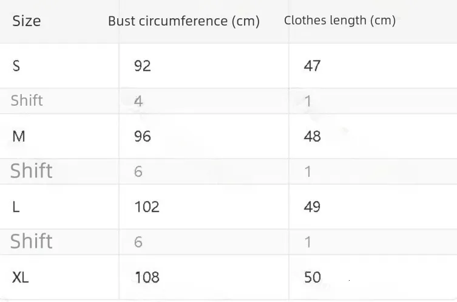Click the Clothes length (cm) header

click(339, 21)
